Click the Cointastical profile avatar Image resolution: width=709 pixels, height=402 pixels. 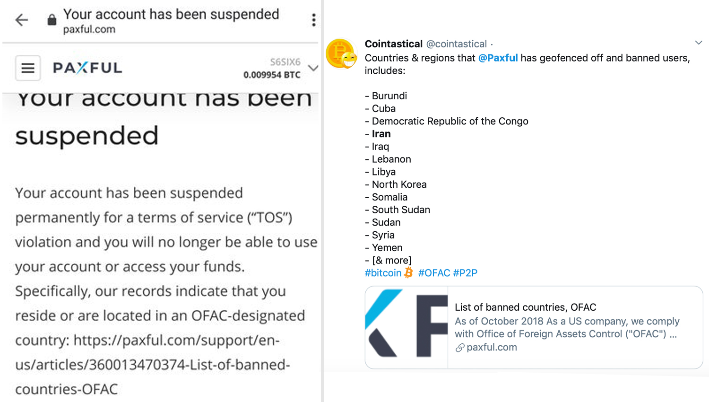point(341,53)
